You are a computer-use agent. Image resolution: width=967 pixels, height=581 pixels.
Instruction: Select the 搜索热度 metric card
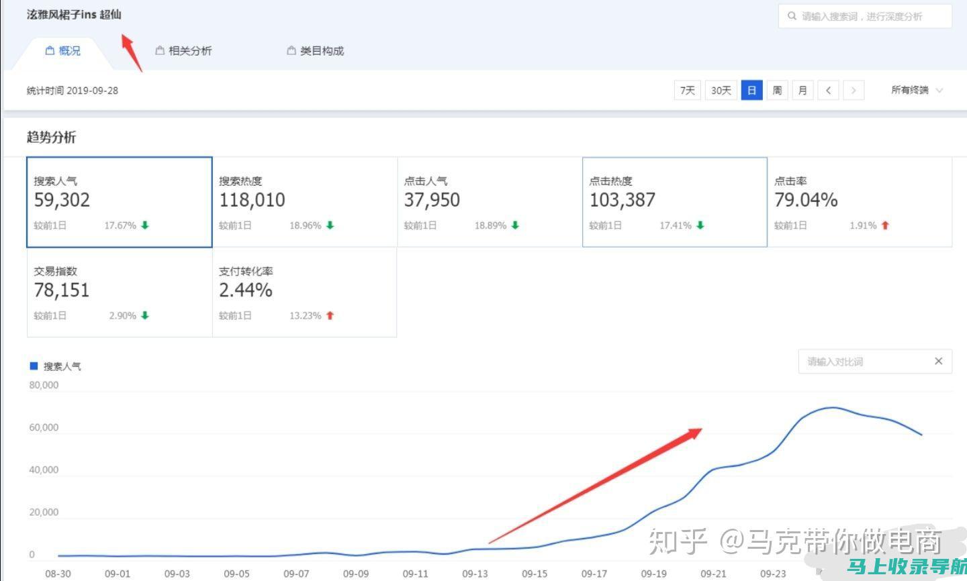[305, 202]
